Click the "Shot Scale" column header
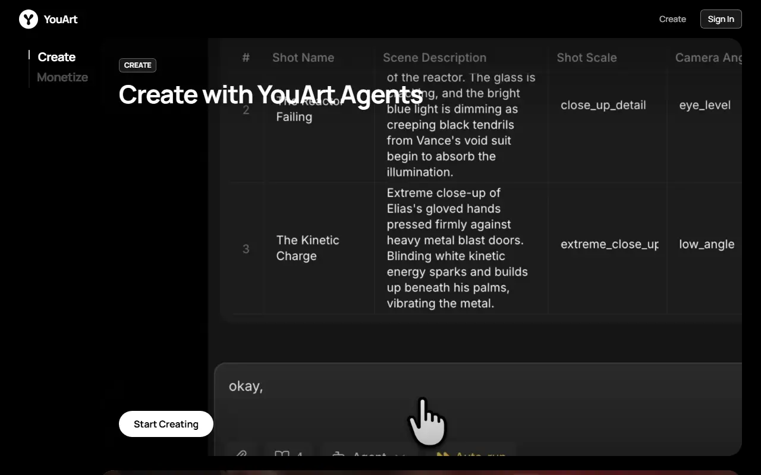Screen dimensions: 761x475 [587, 58]
